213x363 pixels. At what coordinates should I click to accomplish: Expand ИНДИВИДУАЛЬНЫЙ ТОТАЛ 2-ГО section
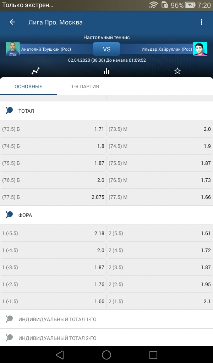point(106,338)
